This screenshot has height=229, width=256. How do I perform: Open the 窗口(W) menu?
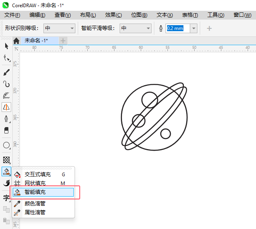pyautogui.click(x=242, y=15)
